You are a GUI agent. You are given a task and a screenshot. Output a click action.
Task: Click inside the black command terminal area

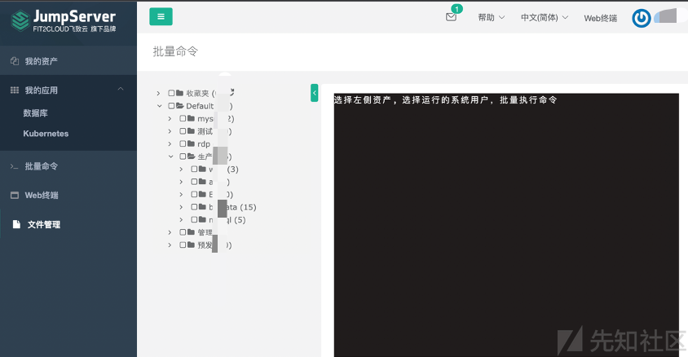[506, 225]
